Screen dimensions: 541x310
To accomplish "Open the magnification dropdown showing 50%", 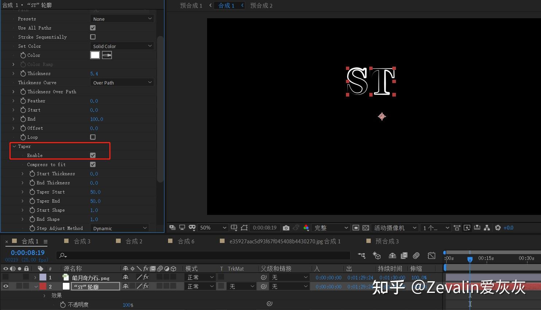I will pos(213,228).
